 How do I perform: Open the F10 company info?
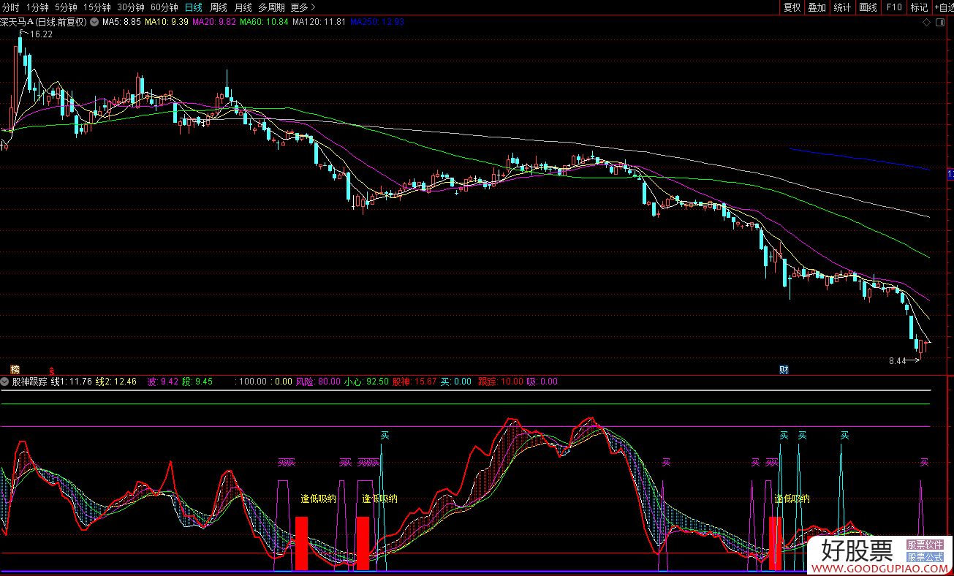pyautogui.click(x=893, y=7)
